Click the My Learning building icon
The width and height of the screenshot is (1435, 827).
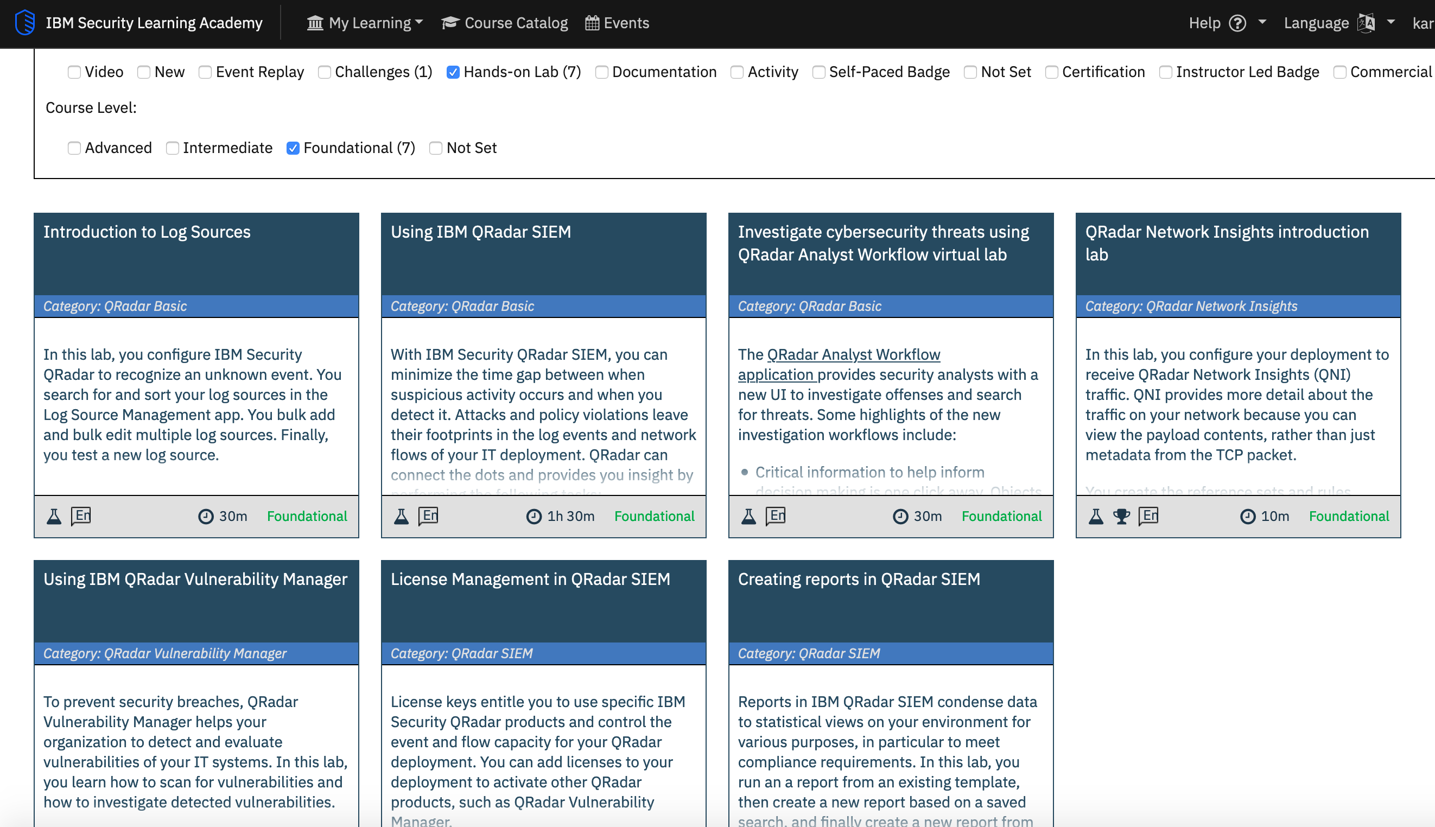[315, 23]
